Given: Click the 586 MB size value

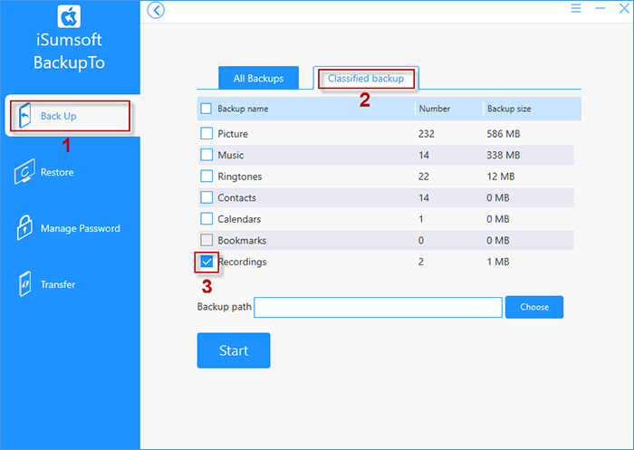Looking at the screenshot, I should tap(504, 134).
